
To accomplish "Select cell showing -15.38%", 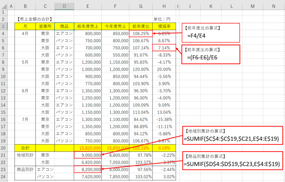I will click(x=164, y=120).
